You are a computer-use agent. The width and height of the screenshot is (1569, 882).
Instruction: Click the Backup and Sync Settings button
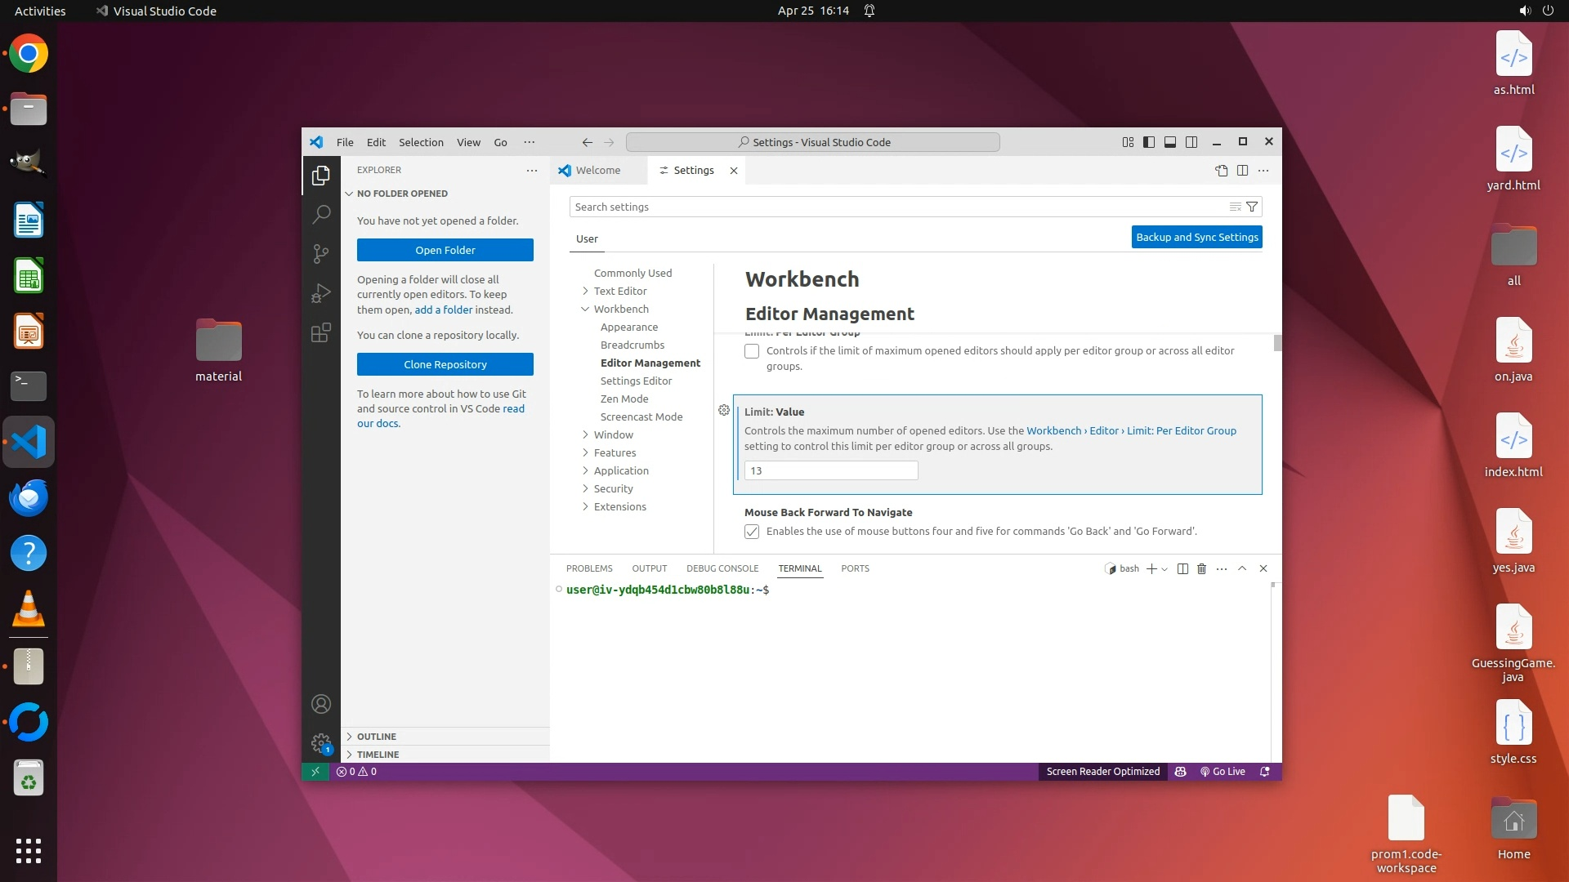(1196, 237)
